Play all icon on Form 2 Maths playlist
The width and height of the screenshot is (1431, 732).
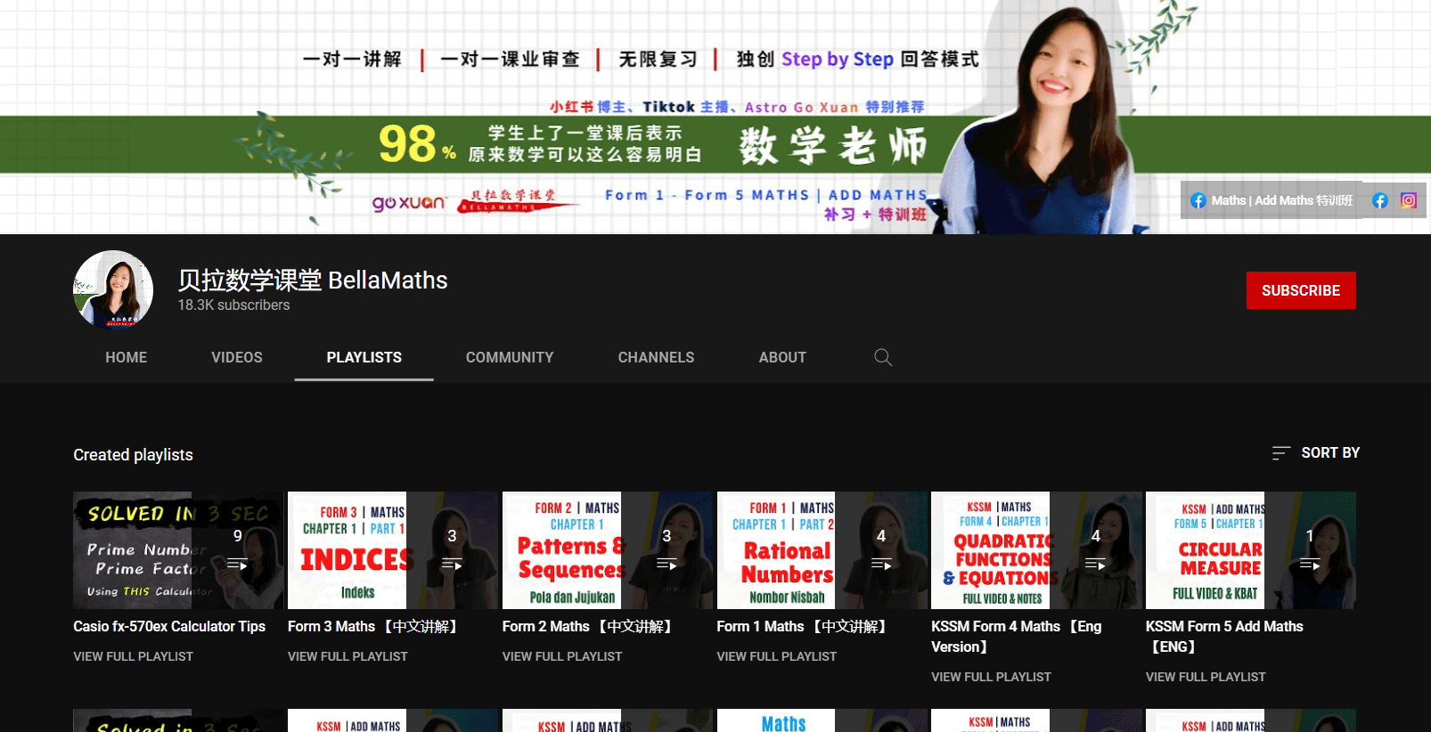(666, 564)
